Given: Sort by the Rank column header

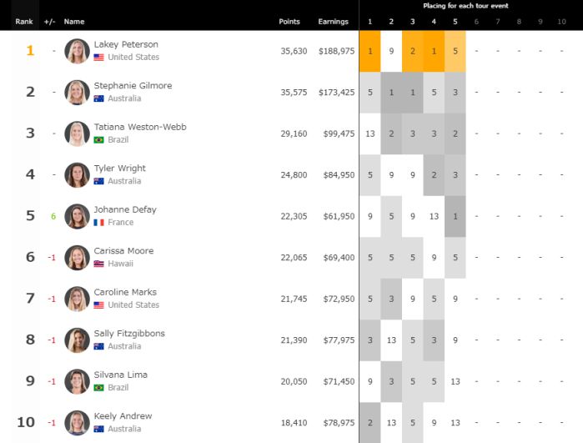Looking at the screenshot, I should (x=24, y=22).
